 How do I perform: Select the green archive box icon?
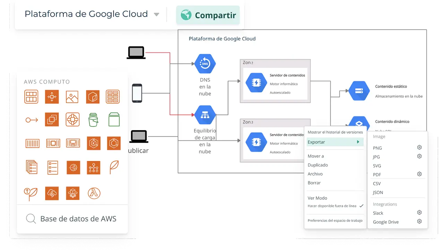click(x=114, y=119)
